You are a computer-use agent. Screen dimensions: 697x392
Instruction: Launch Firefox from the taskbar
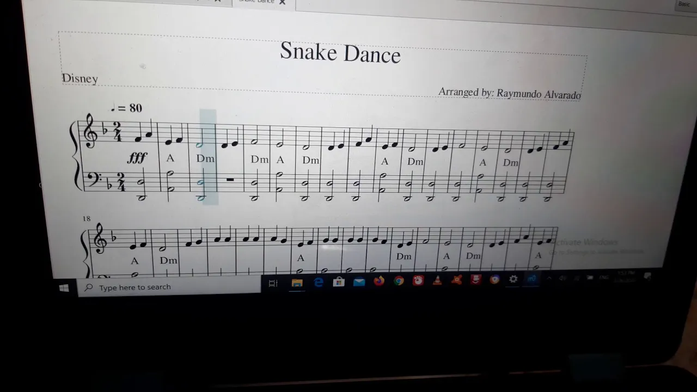(x=379, y=281)
